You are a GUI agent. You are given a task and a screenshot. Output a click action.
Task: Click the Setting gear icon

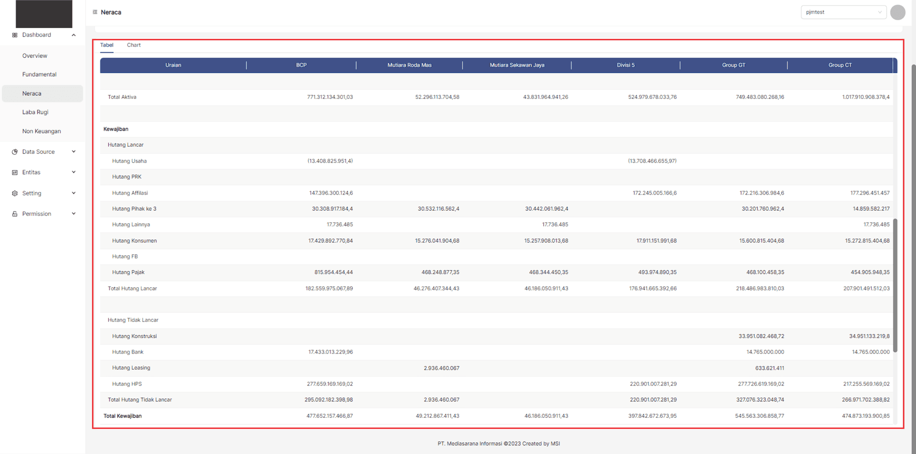click(x=15, y=193)
